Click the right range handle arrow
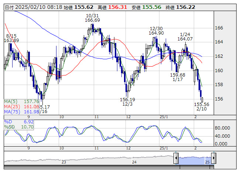 [214, 158]
